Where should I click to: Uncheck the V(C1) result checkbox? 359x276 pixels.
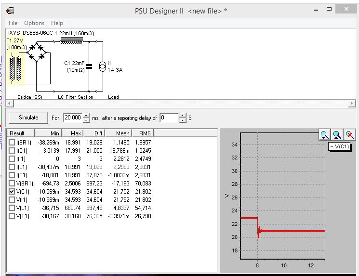click(x=12, y=191)
